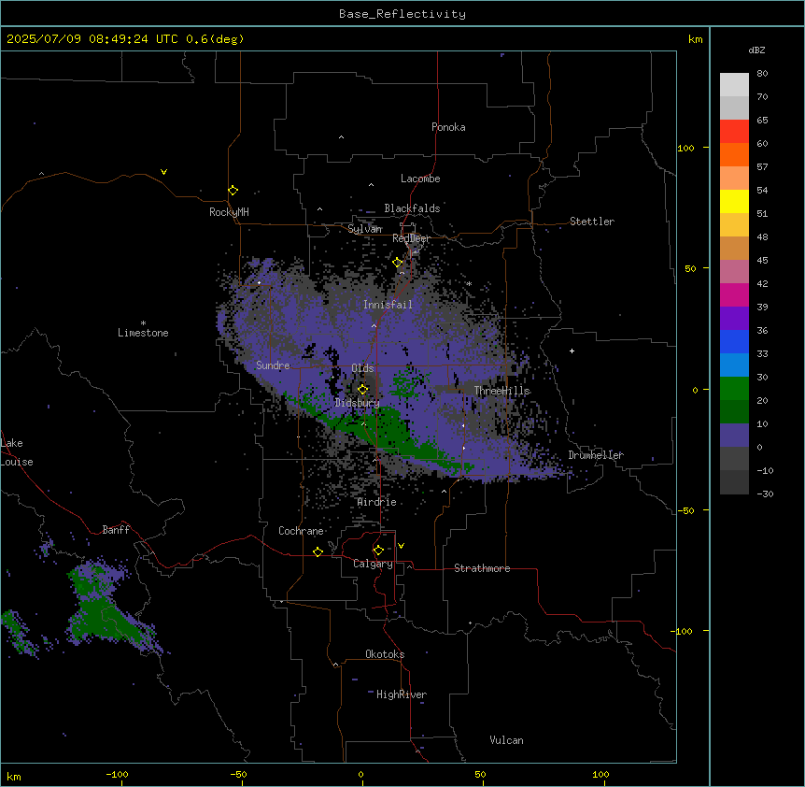Click the RockyMH label
Viewport: 805px width, 787px height.
229,211
